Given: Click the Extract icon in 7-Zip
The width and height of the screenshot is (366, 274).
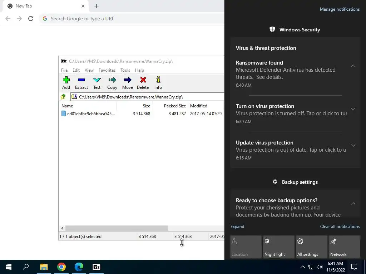Looking at the screenshot, I should 81,80.
